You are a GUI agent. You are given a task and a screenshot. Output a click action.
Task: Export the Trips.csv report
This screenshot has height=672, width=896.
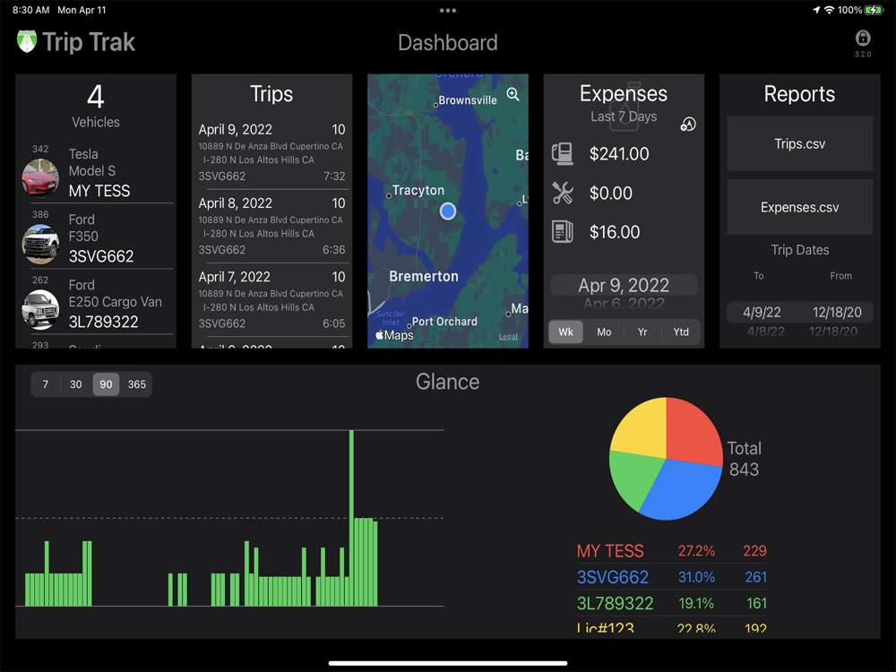(x=799, y=143)
